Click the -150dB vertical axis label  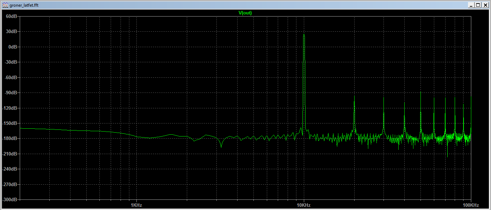coord(10,123)
